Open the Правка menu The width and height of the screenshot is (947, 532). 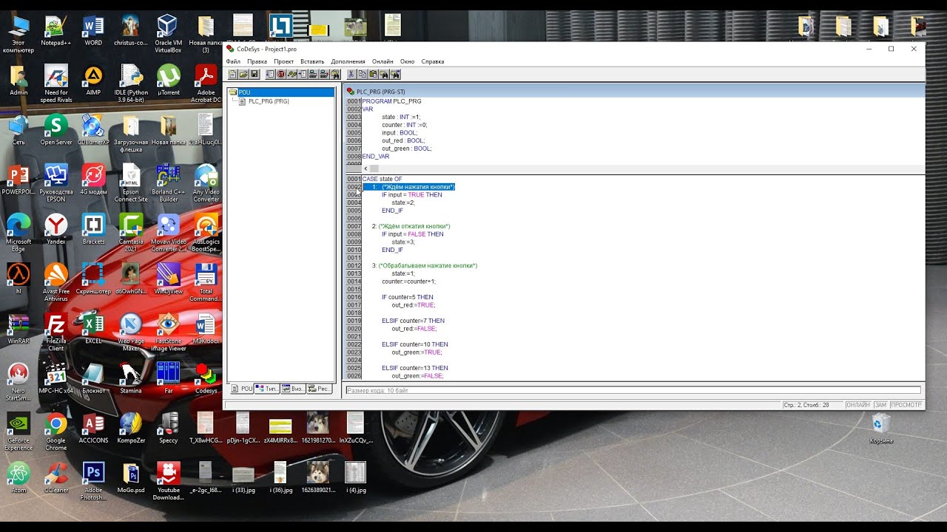click(x=257, y=61)
